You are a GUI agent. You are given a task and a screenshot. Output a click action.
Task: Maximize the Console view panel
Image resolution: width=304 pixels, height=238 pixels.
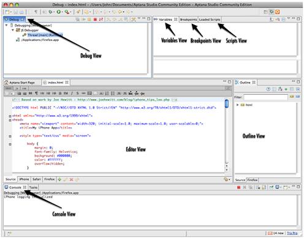[x=298, y=187]
